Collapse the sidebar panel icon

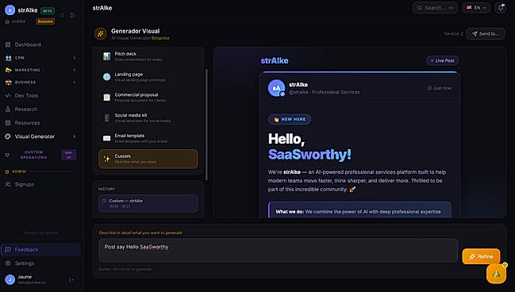72,15
